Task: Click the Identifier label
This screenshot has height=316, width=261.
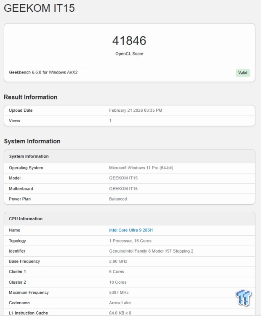Action: tap(17, 251)
